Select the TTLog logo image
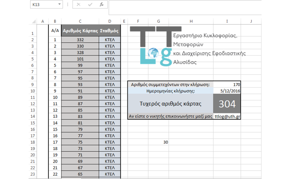This screenshot has width=288, height=179. (151, 45)
